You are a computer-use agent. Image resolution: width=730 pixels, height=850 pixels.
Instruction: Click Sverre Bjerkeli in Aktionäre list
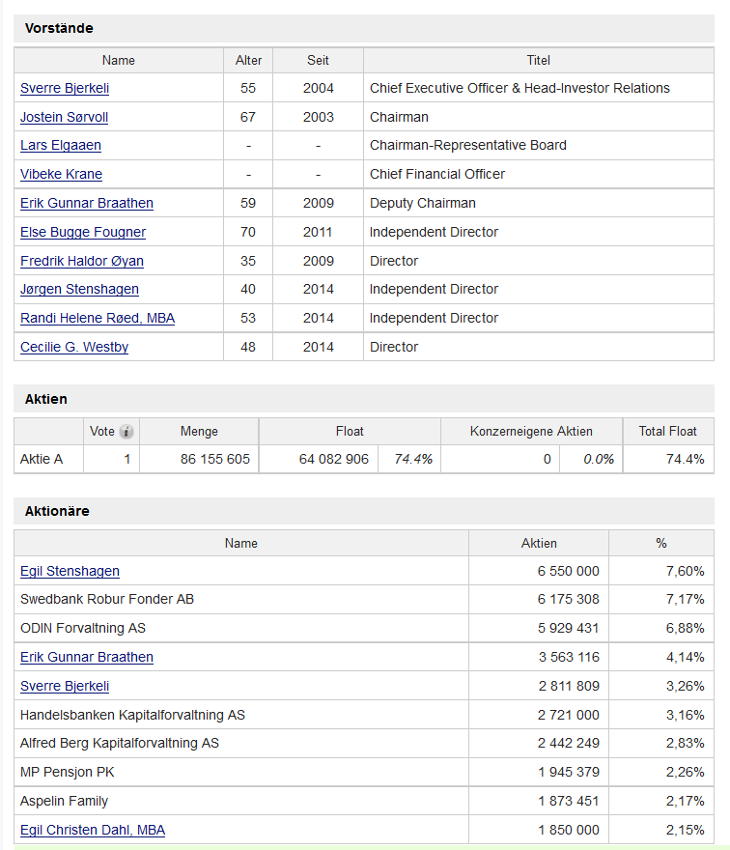(65, 686)
